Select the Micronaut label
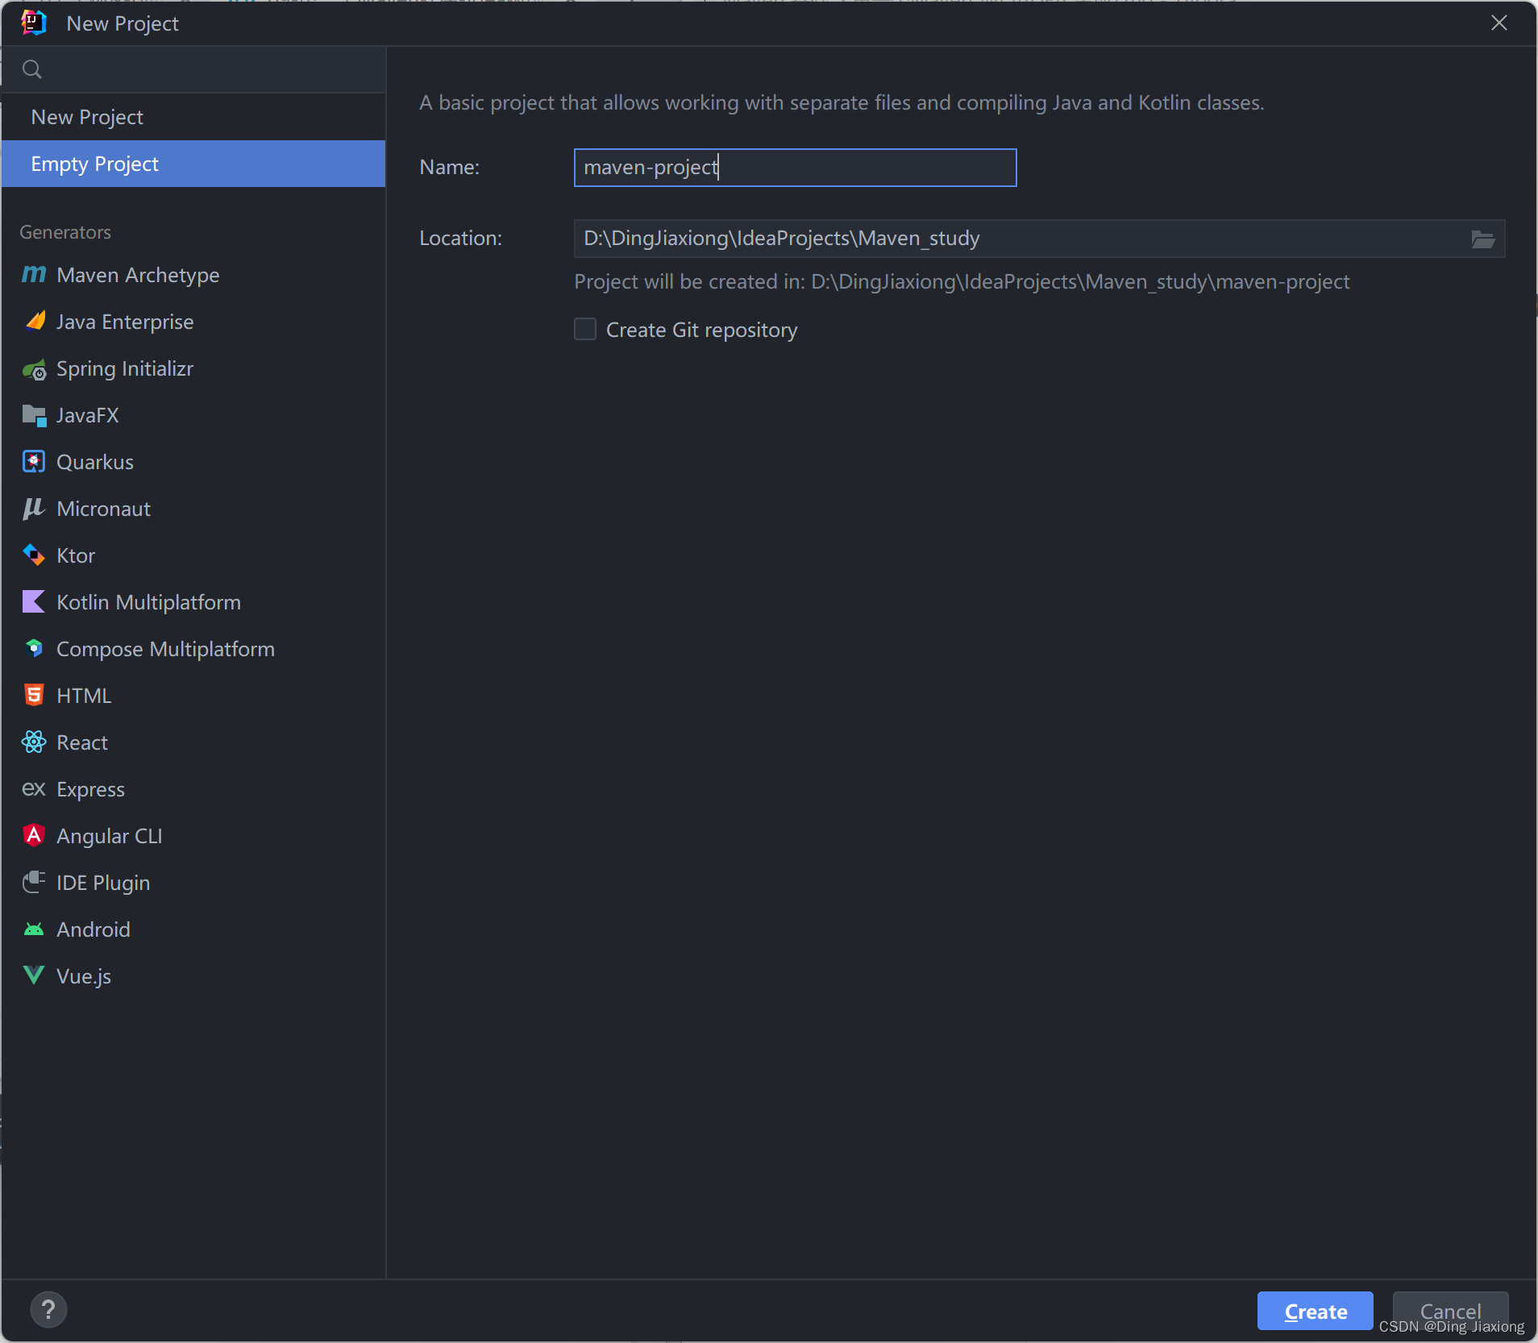 coord(104,509)
